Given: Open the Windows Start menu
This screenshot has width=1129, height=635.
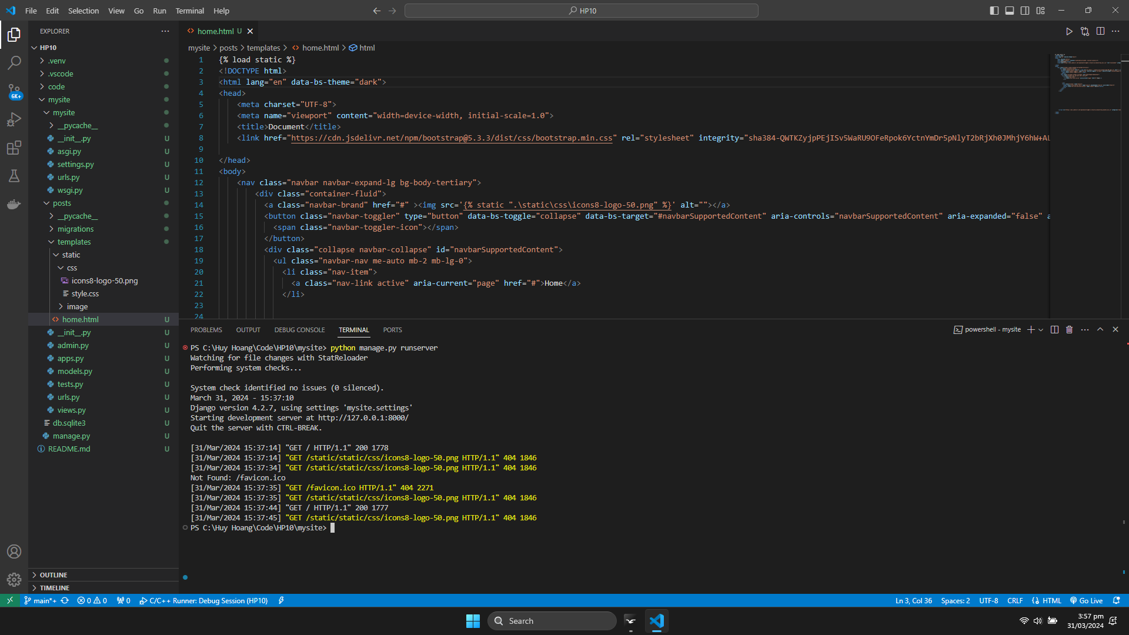Looking at the screenshot, I should click(473, 621).
